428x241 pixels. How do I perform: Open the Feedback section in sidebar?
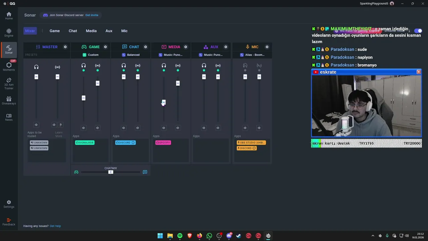coord(9,222)
